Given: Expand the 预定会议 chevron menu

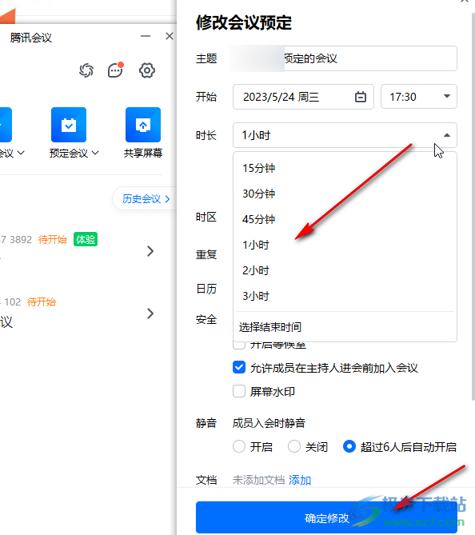Looking at the screenshot, I should point(95,153).
